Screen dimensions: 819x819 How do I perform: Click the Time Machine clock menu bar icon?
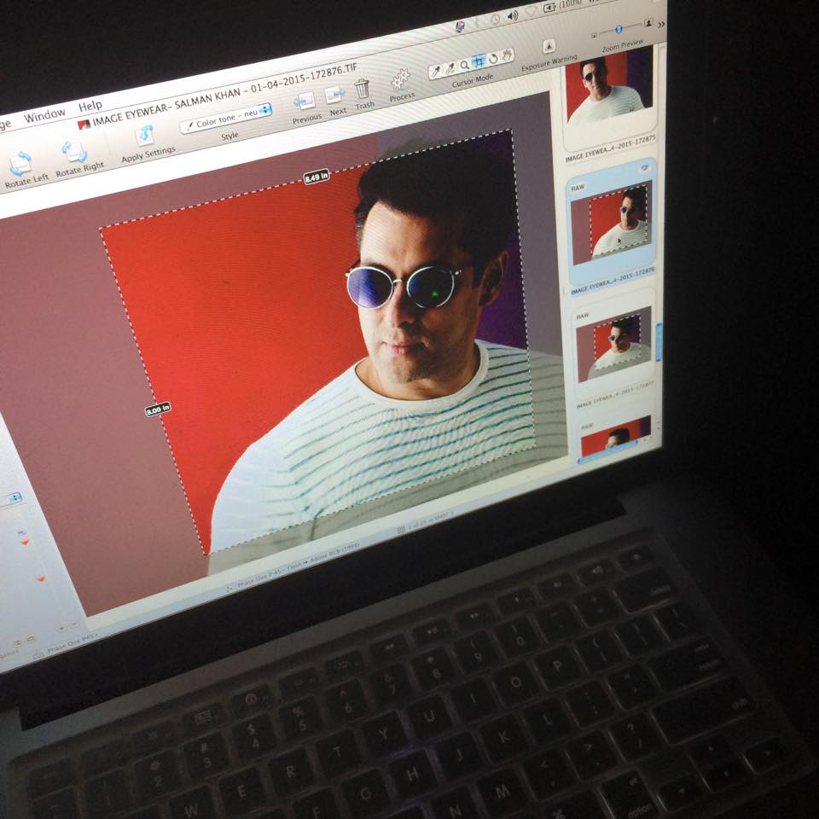pyautogui.click(x=495, y=20)
